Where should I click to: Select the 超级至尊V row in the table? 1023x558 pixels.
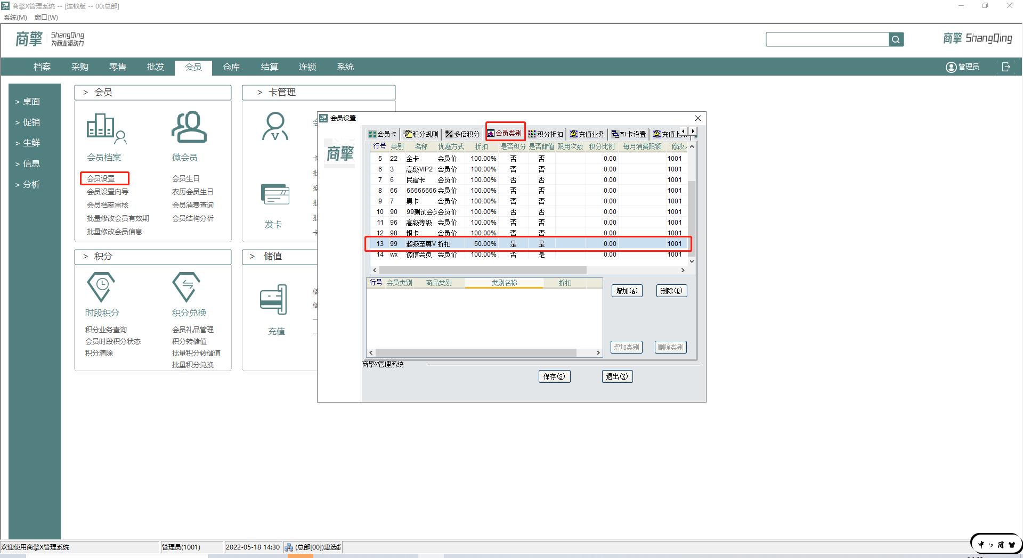coord(529,244)
